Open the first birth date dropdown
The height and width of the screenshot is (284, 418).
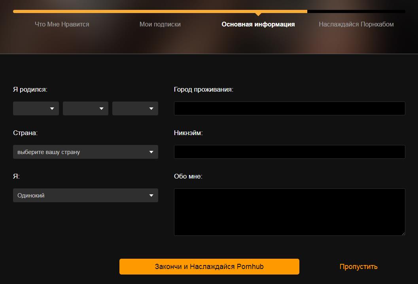(x=36, y=108)
